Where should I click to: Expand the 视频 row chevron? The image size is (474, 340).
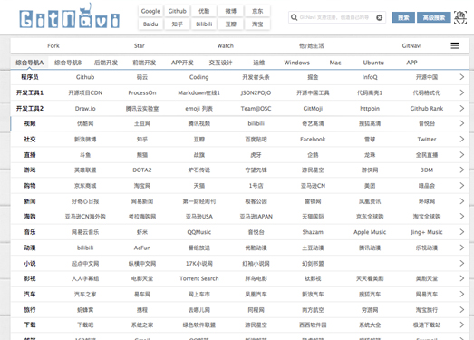(461, 123)
